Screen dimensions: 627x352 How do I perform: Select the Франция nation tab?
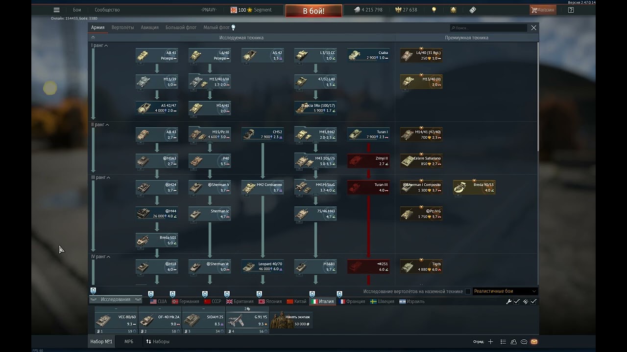click(x=352, y=302)
